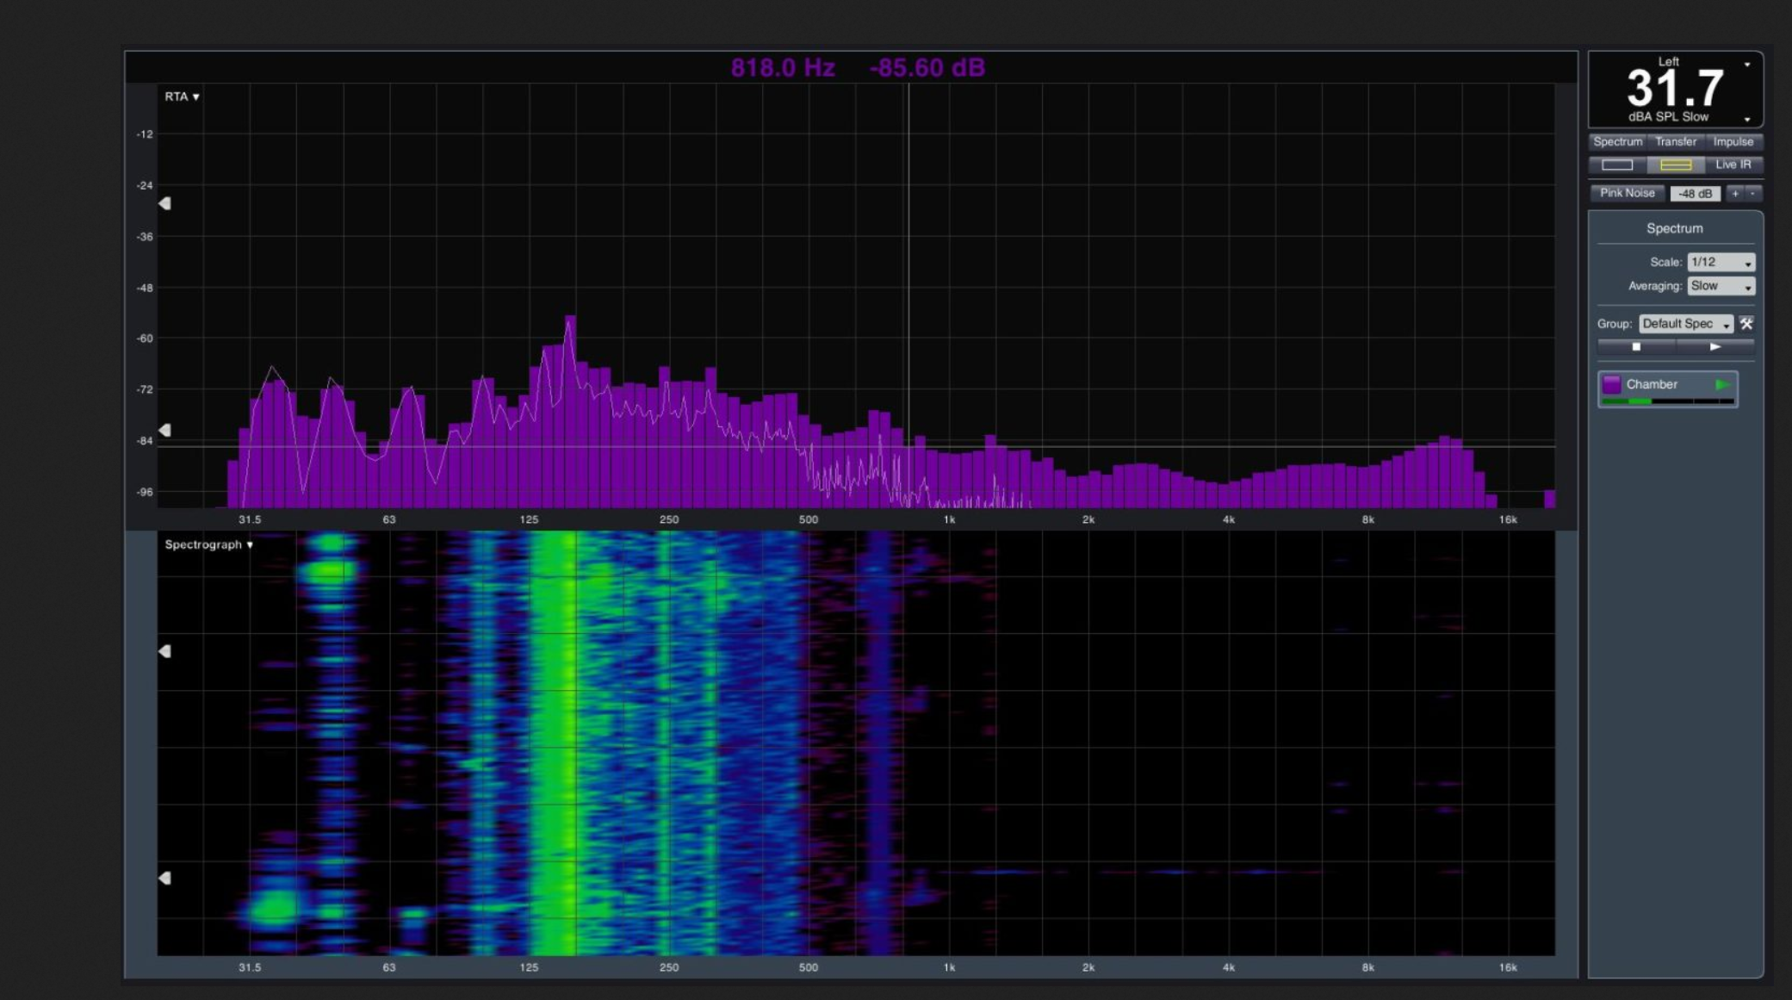Click the purple Chamber color swatch
Image resolution: width=1792 pixels, height=1000 pixels.
(x=1611, y=384)
